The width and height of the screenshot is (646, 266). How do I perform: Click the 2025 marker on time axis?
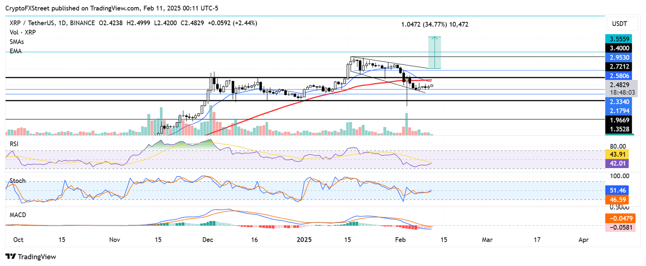304,240
